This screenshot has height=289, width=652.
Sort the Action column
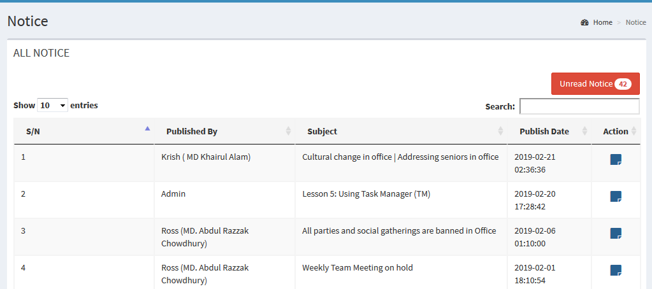click(634, 131)
